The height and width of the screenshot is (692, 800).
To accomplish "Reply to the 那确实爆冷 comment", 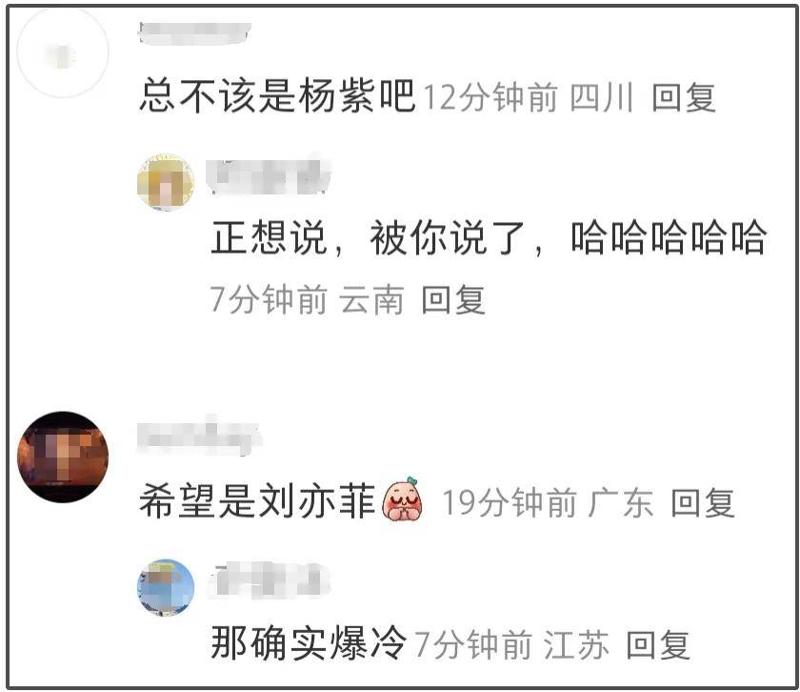I will coord(658,645).
